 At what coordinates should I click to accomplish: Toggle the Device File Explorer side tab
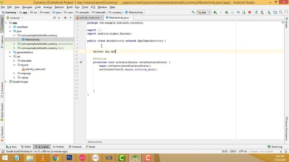287,129
